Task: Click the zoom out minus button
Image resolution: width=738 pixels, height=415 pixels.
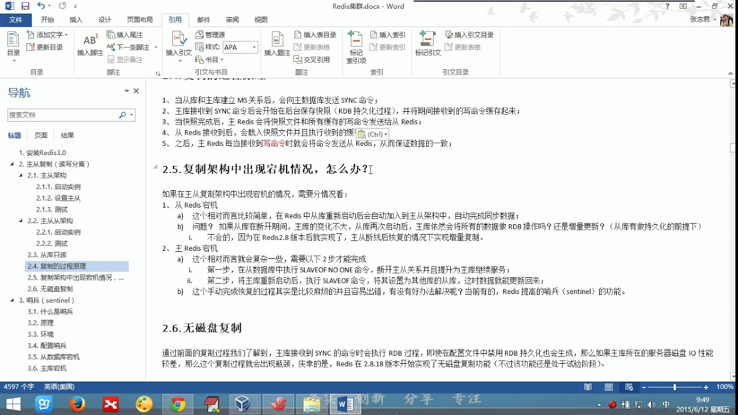Action: [644, 387]
